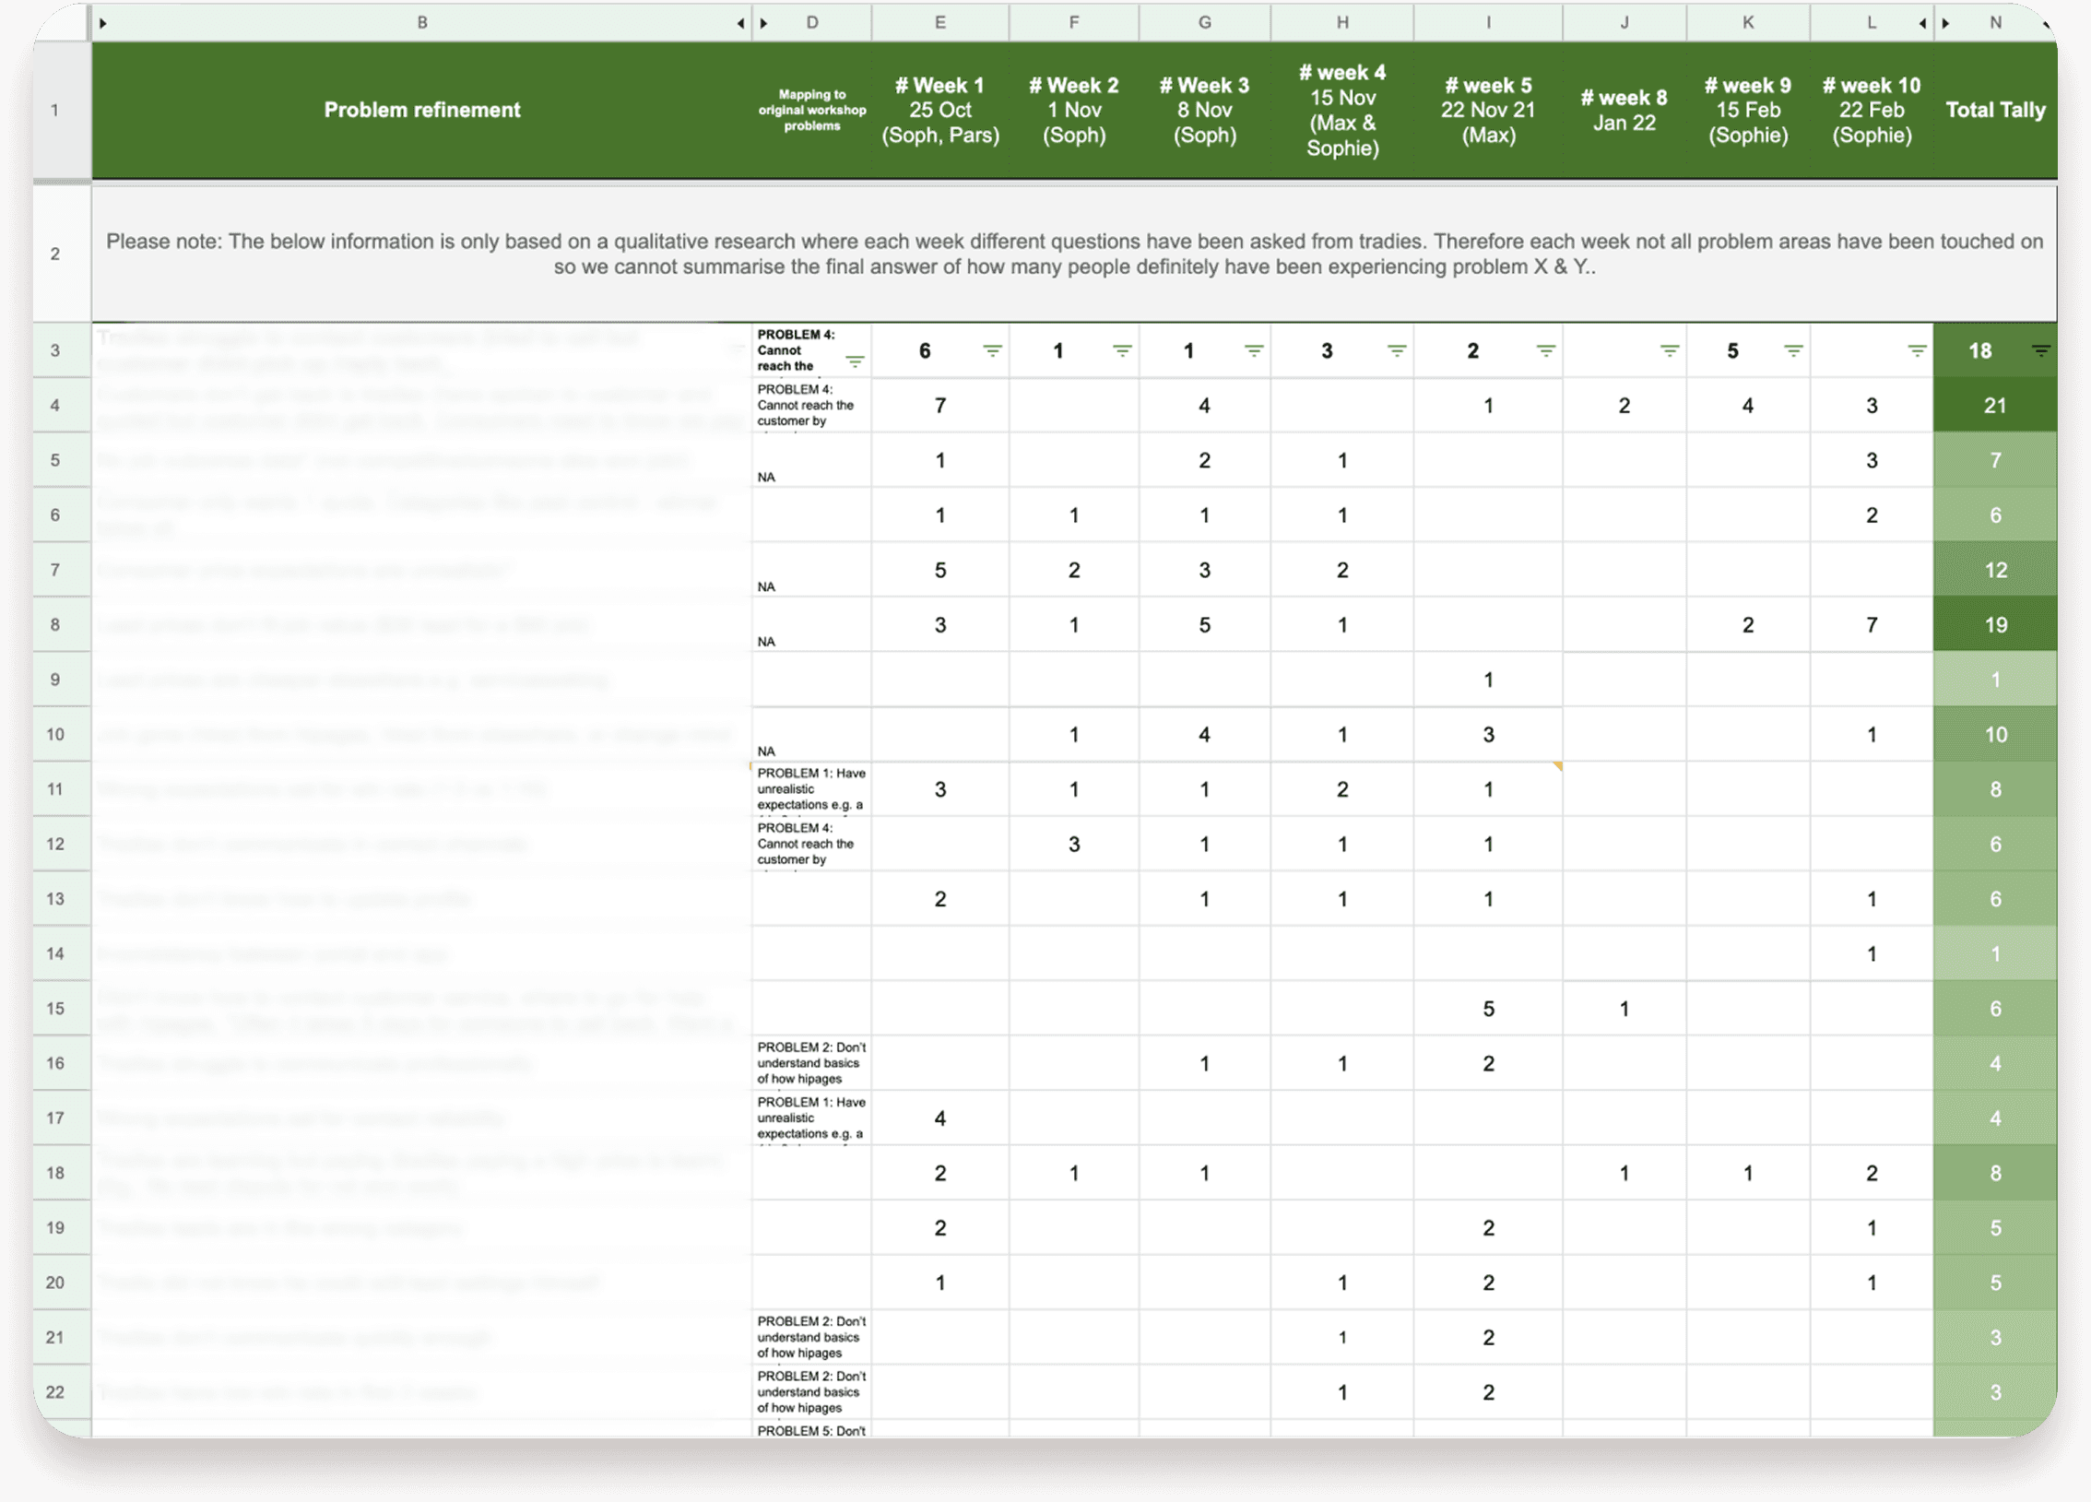Open the filter icon in column H row 3
2091x1502 pixels.
pyautogui.click(x=1397, y=350)
